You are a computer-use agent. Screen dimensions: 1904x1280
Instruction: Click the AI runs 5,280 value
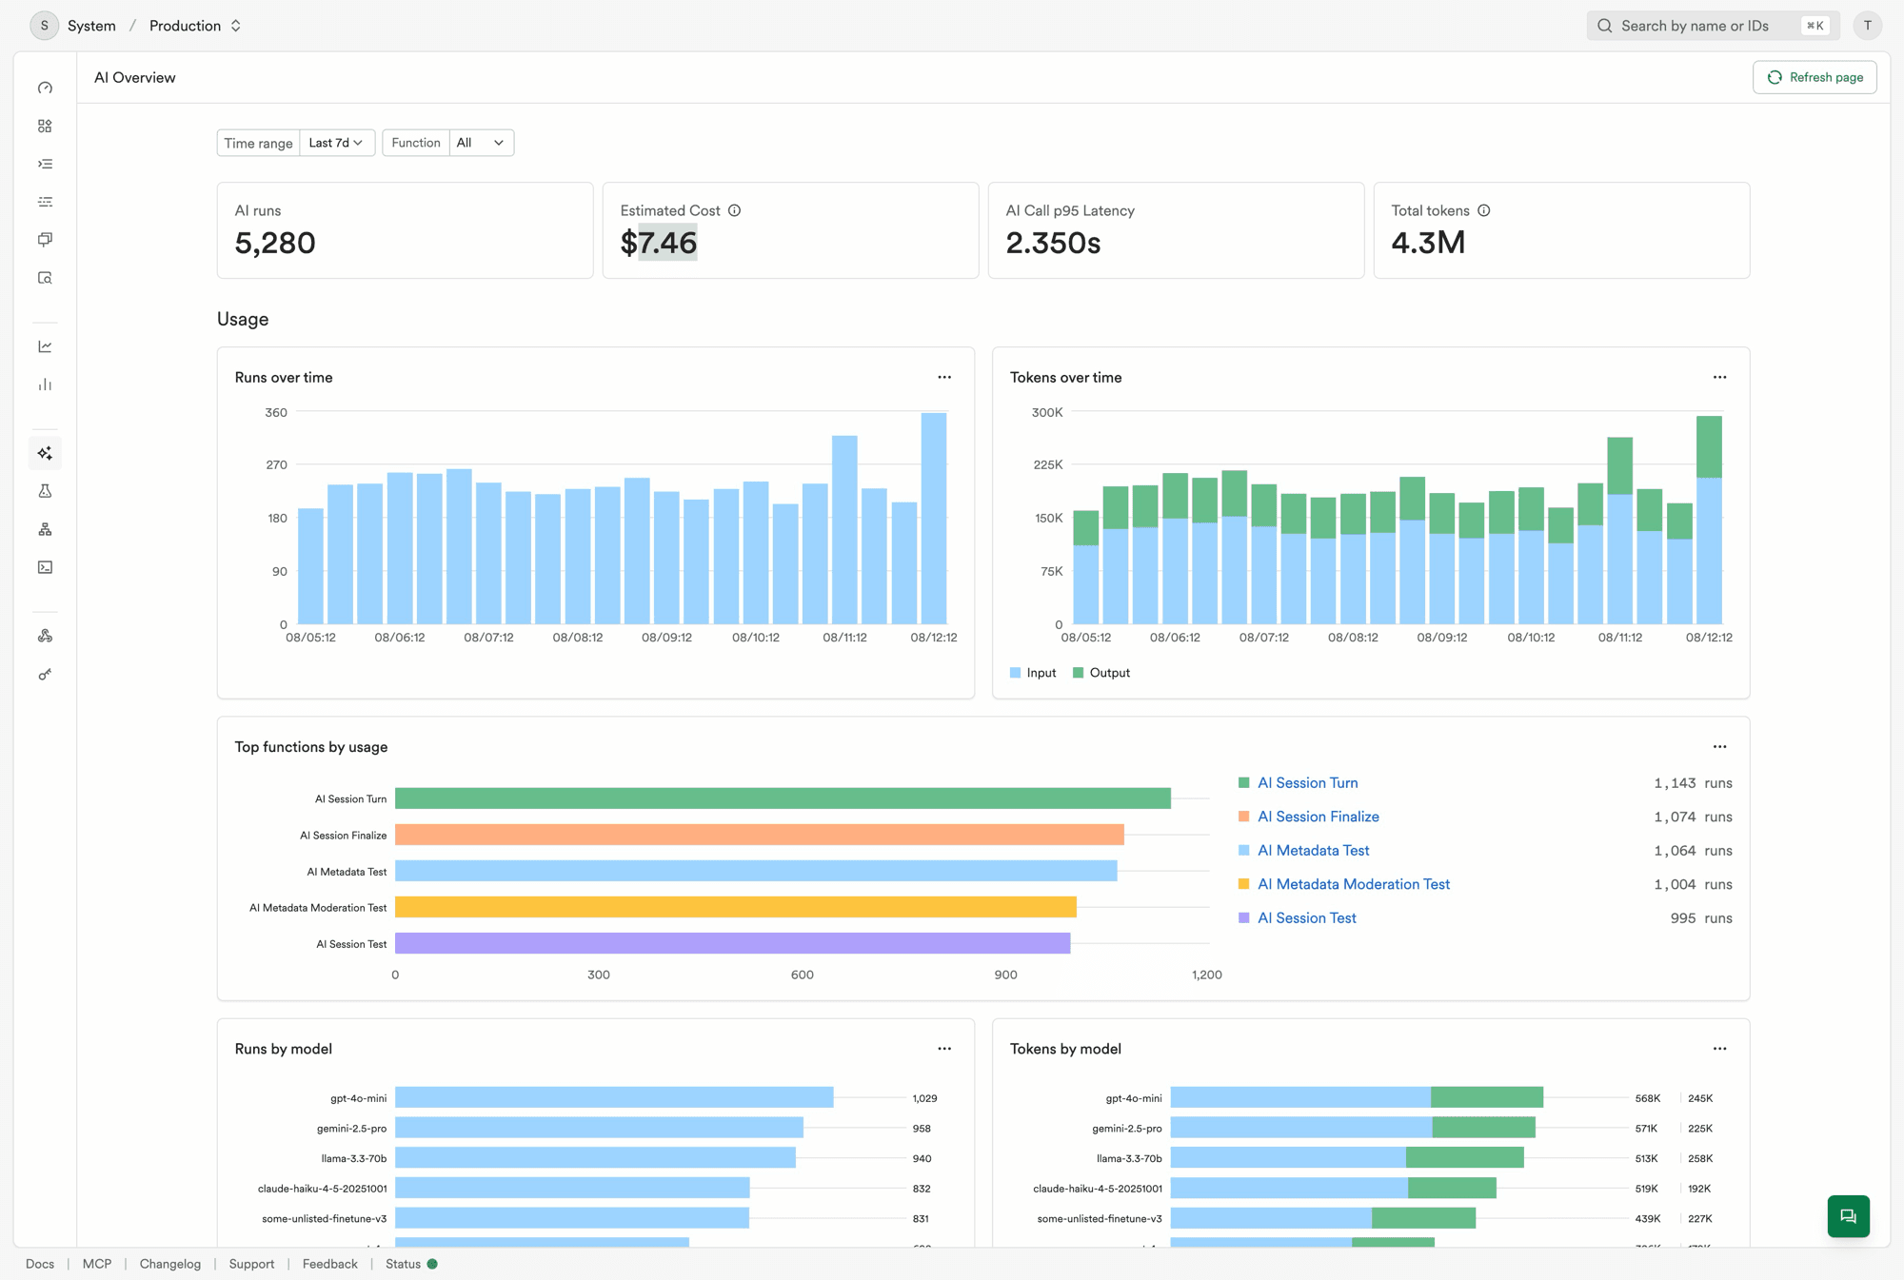click(275, 243)
